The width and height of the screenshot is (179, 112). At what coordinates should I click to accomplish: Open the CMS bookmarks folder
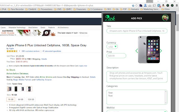click(58, 9)
